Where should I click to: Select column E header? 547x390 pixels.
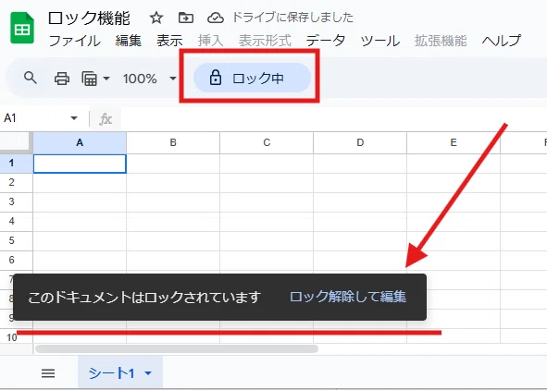pos(454,142)
